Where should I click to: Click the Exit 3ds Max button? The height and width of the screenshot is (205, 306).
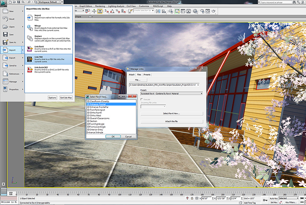pyautogui.click(x=66, y=98)
